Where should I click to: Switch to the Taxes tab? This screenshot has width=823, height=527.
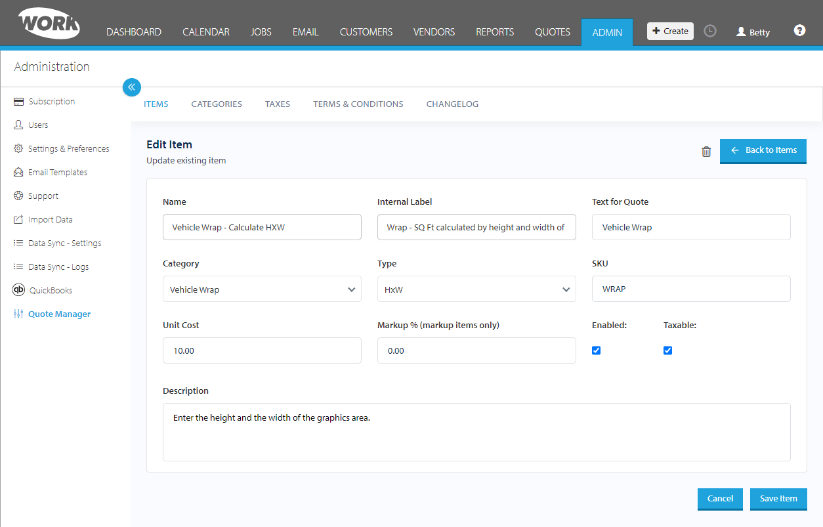278,104
